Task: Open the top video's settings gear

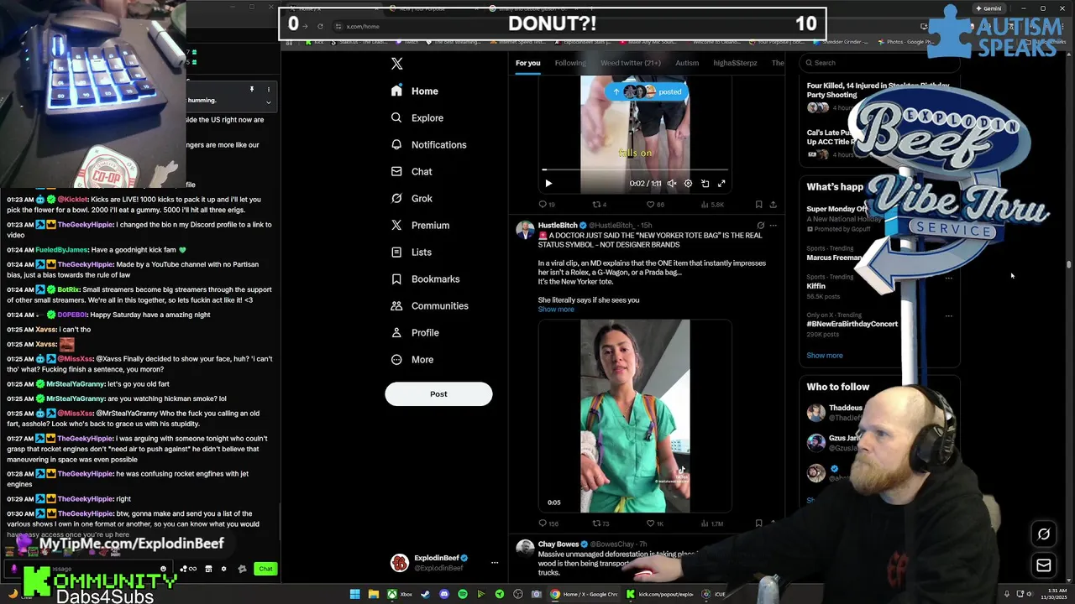Action: (688, 183)
